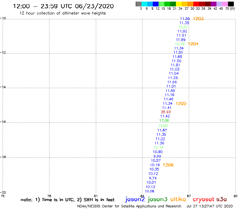Click the light green value 12.01

(183, 27)
